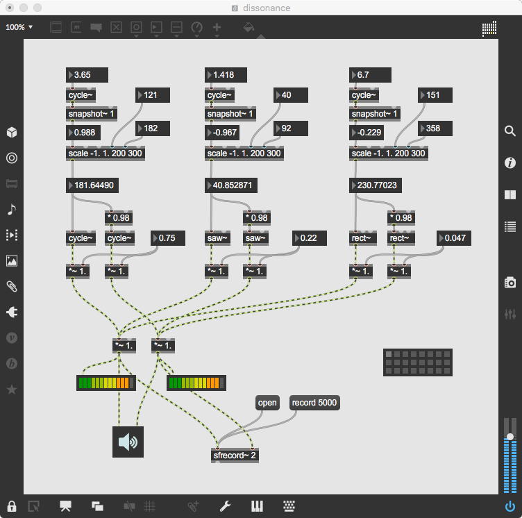Open the Vizzie modules icon
Image resolution: width=522 pixels, height=518 pixels.
pos(12,337)
